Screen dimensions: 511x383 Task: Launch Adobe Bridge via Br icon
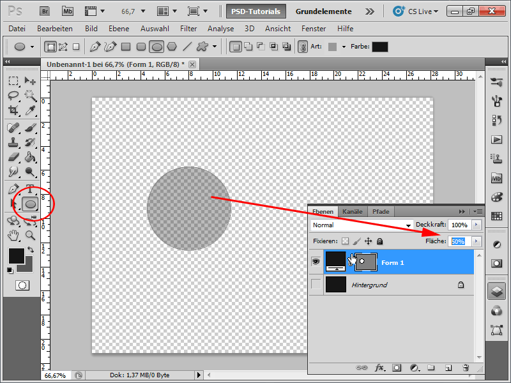click(45, 11)
